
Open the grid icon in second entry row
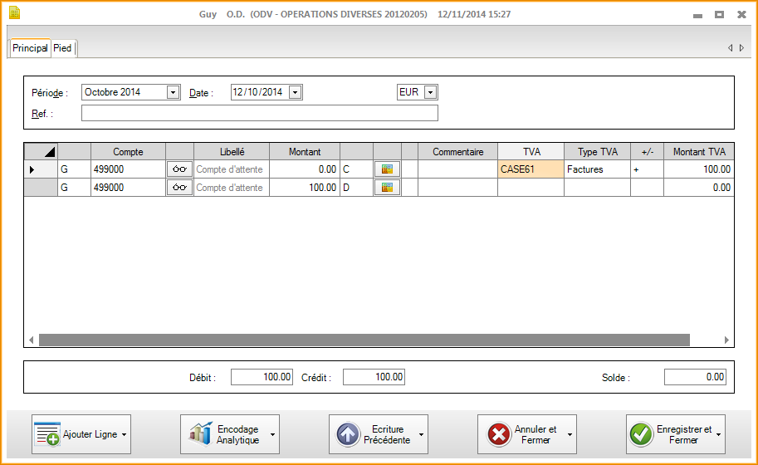click(x=387, y=188)
